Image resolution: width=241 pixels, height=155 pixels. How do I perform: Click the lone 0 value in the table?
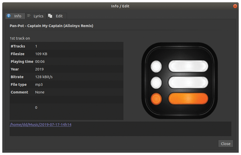(36, 107)
